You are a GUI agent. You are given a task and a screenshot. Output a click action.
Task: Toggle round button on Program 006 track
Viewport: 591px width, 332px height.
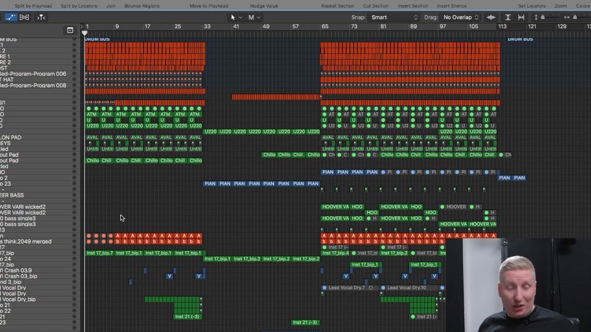click(x=74, y=74)
